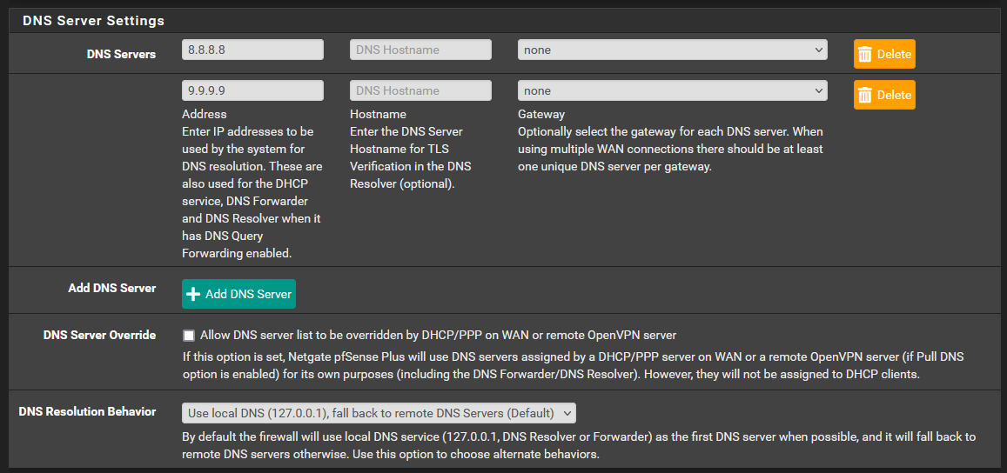Click the chevron arrow on the first gateway selector
Viewport: 1007px width, 473px height.
818,50
